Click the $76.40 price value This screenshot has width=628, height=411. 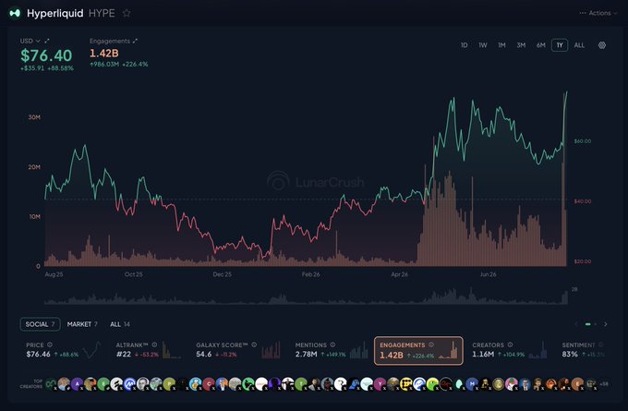click(46, 55)
